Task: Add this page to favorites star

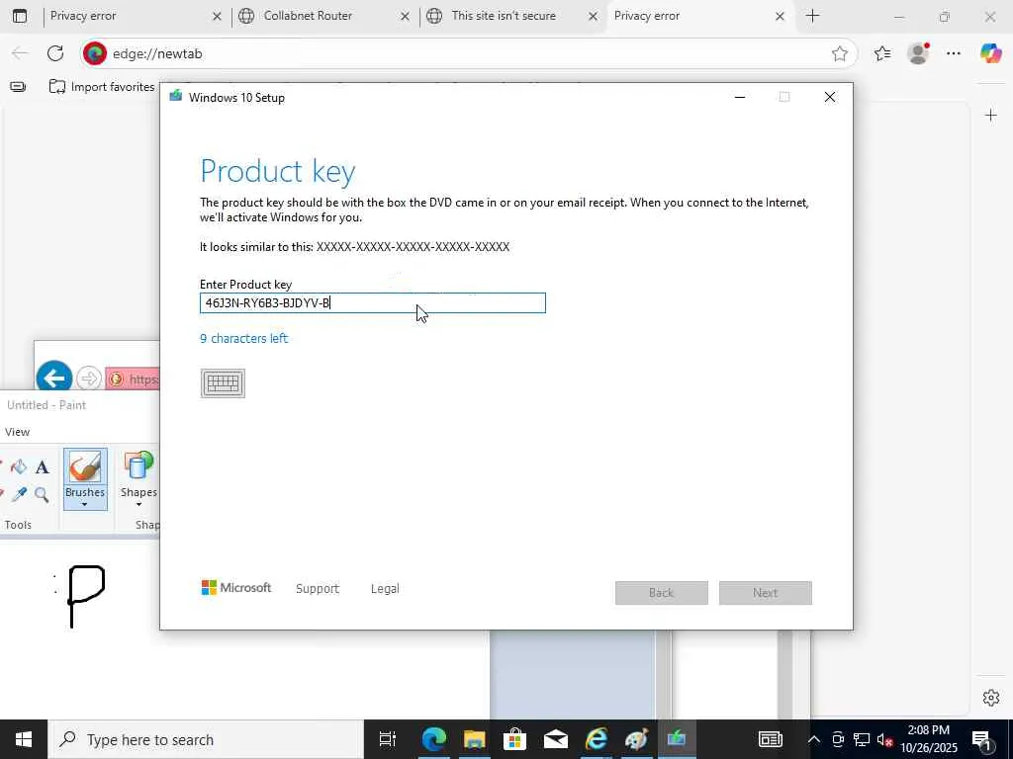Action: (x=840, y=53)
